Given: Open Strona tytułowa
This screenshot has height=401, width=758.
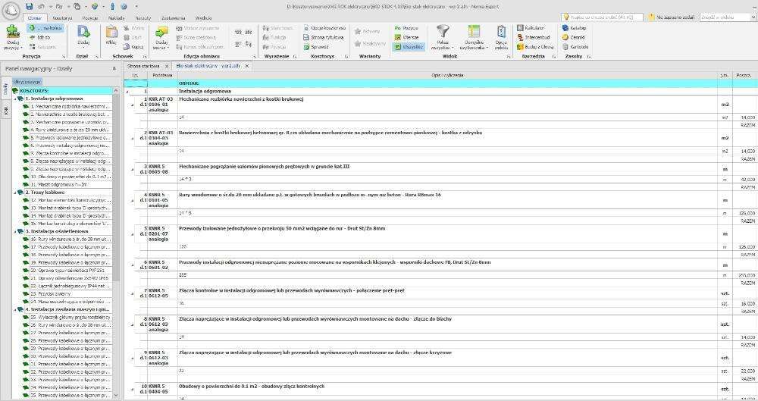Looking at the screenshot, I should pos(324,37).
